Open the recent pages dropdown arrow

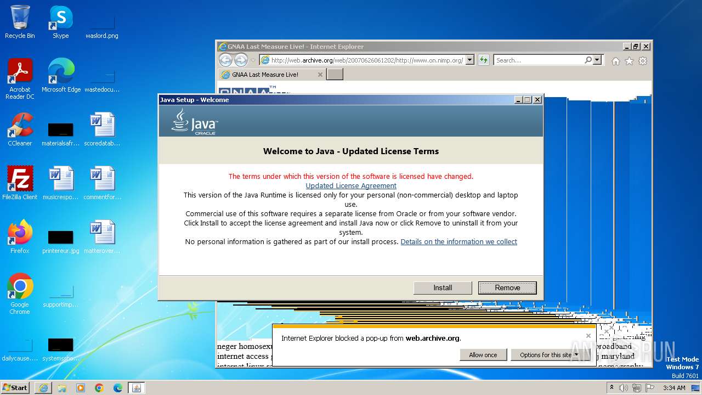tap(253, 60)
